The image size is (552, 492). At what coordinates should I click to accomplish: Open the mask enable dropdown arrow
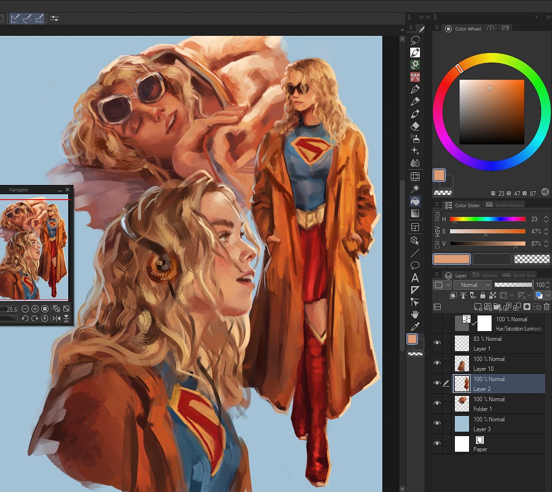pyautogui.click(x=511, y=296)
